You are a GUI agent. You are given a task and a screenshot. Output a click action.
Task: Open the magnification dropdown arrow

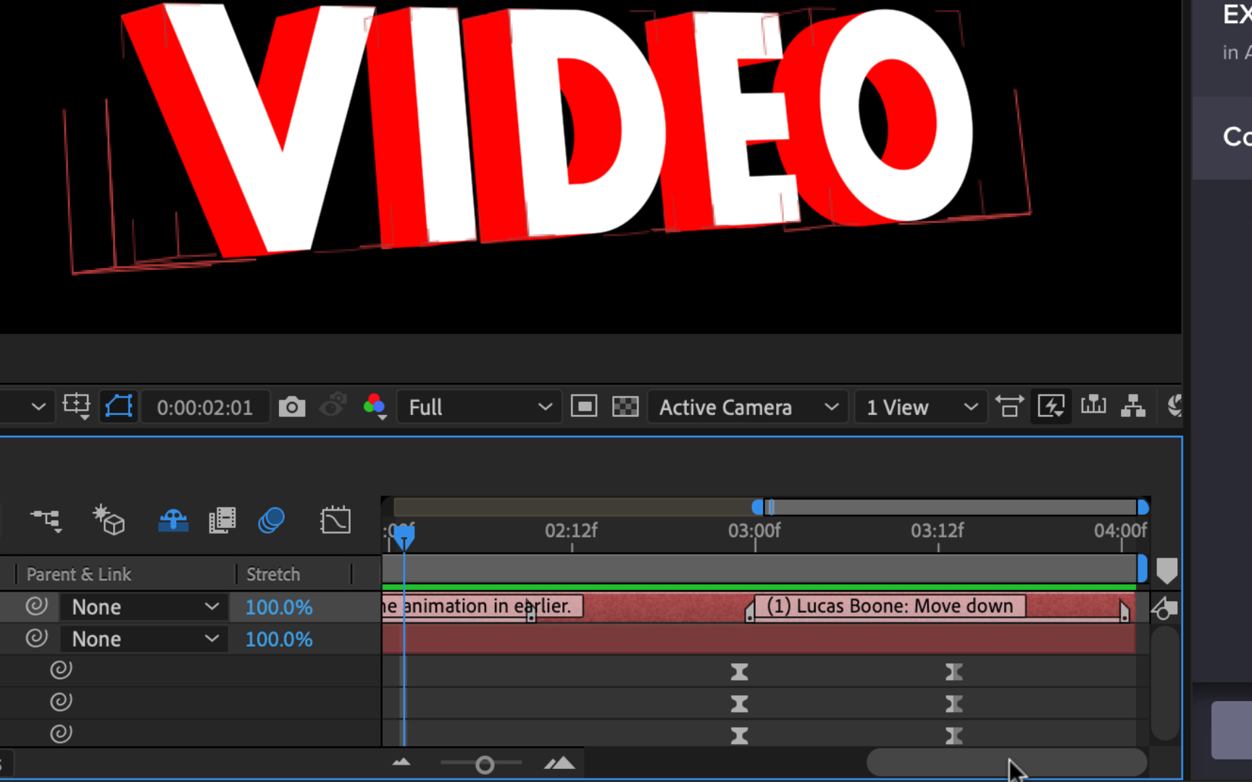pyautogui.click(x=38, y=407)
